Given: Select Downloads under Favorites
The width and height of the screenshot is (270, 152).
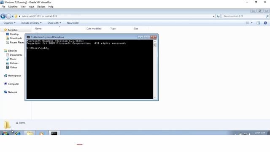Looking at the screenshot, I should click(16, 38).
